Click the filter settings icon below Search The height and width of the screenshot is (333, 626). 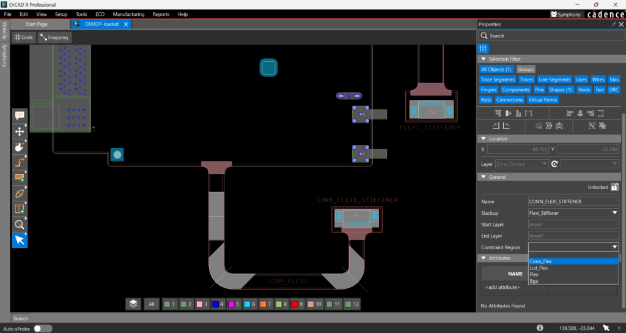tap(483, 48)
